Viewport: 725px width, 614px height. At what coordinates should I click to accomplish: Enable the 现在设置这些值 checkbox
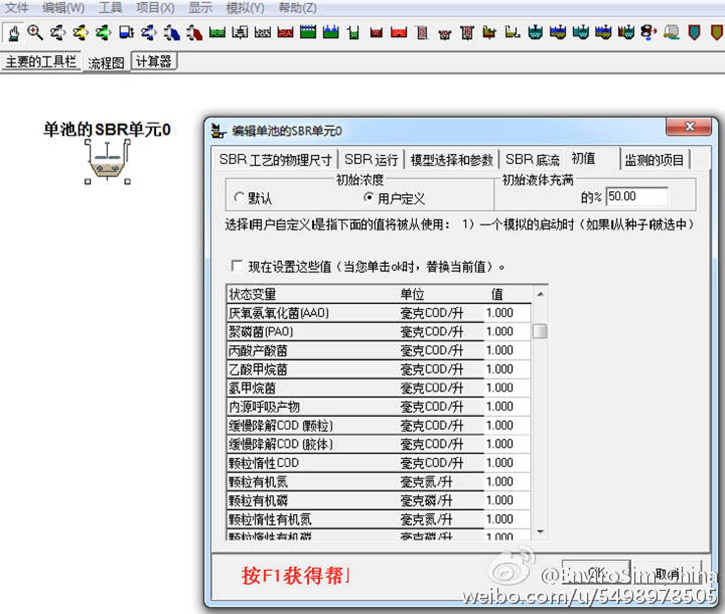[237, 266]
